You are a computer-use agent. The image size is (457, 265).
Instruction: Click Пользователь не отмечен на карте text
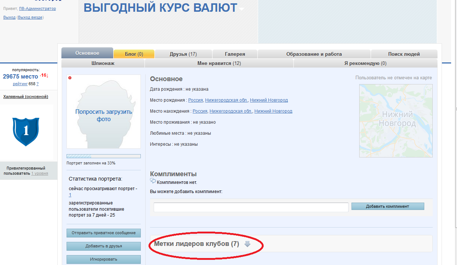394,78
